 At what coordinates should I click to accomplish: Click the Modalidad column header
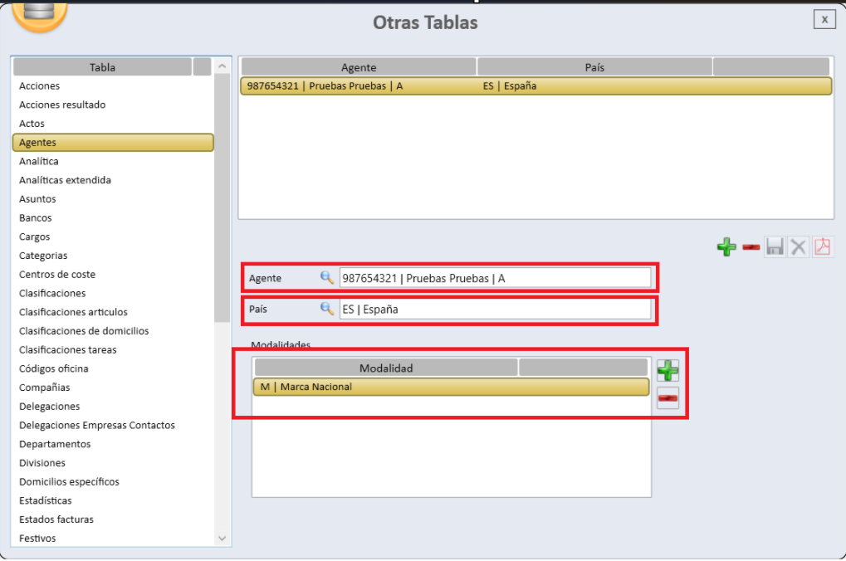tap(386, 368)
